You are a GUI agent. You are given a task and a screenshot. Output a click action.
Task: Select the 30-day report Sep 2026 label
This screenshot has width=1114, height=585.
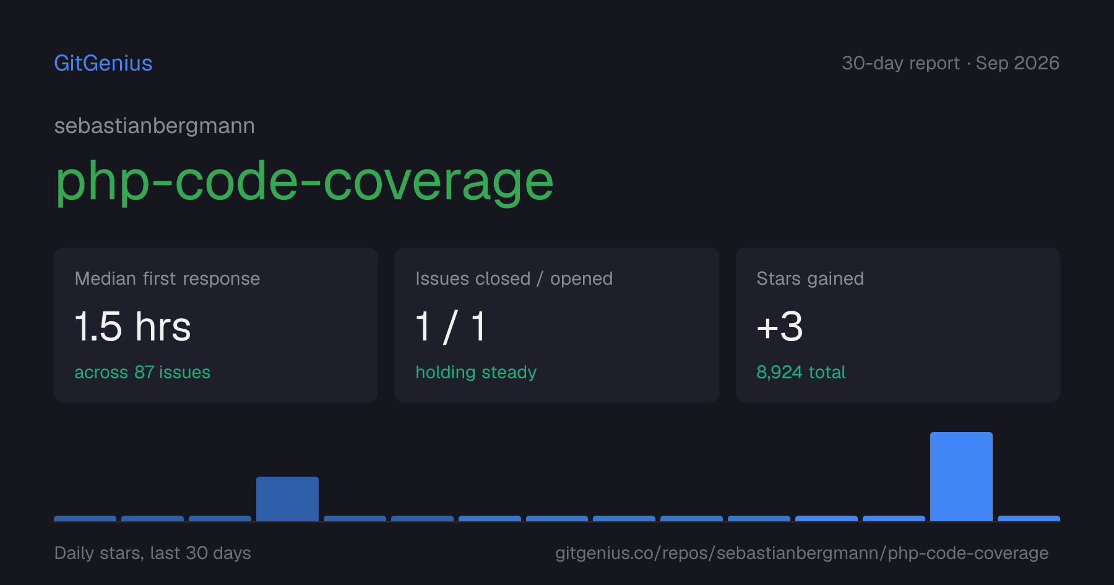click(951, 63)
